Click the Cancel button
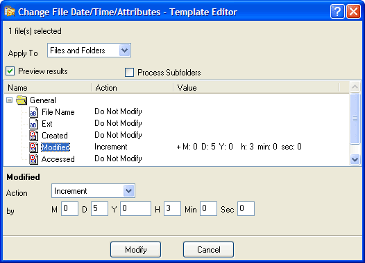 click(208, 250)
